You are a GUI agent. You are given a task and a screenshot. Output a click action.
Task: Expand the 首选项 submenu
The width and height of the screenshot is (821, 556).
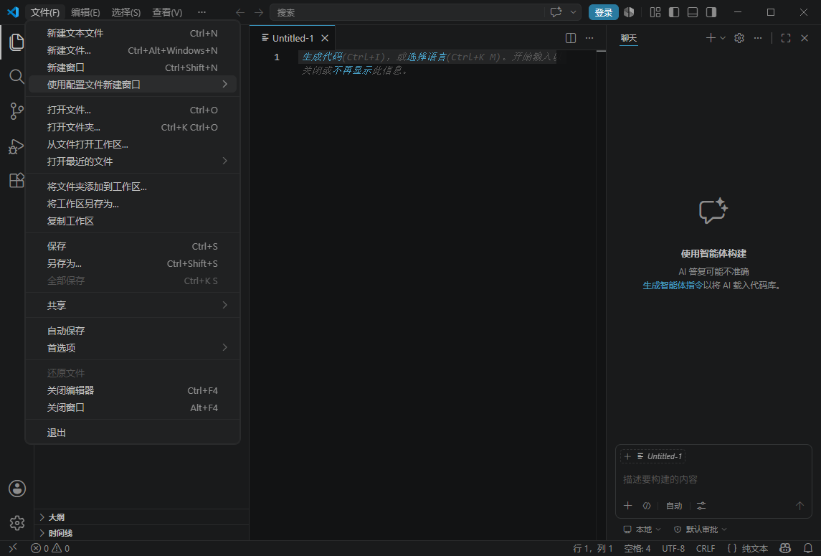pyautogui.click(x=133, y=347)
